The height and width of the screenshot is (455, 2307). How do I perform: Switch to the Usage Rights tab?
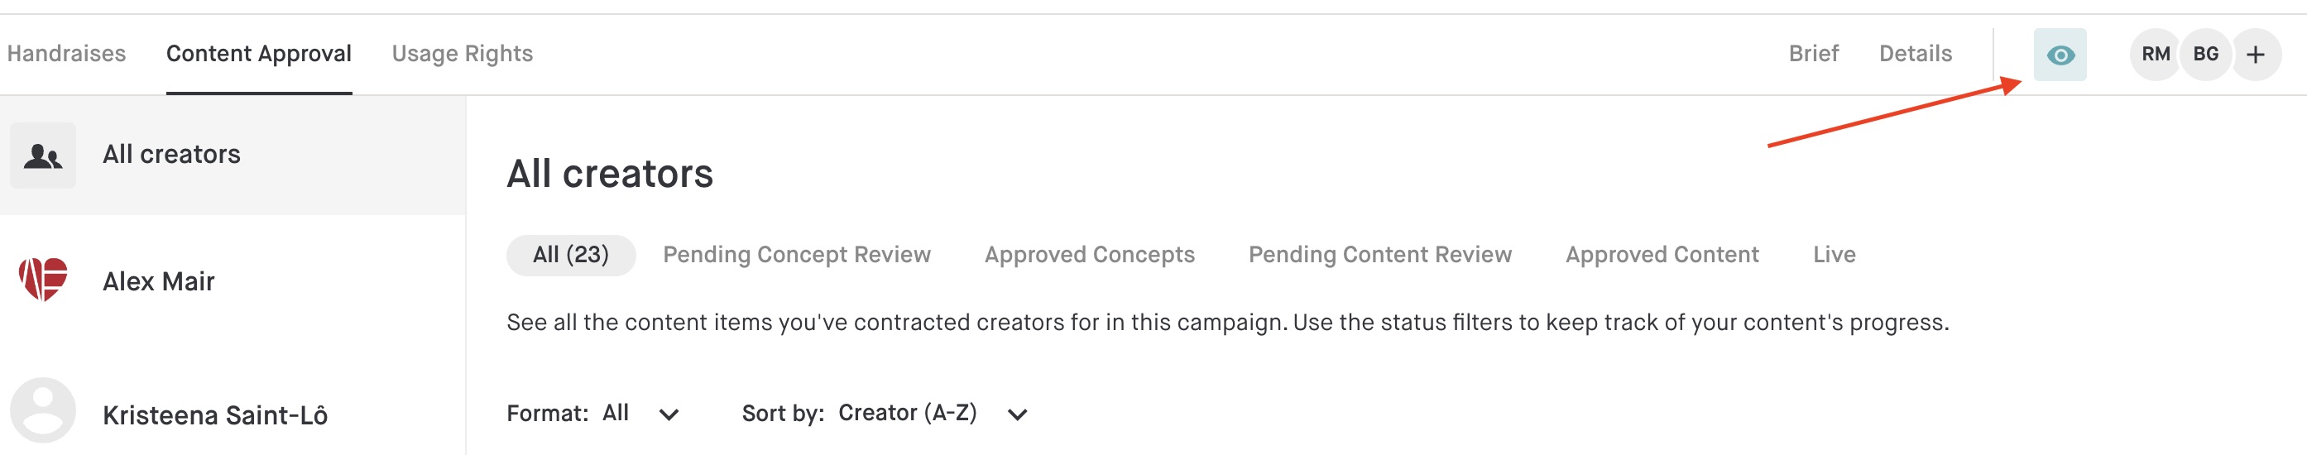click(462, 54)
